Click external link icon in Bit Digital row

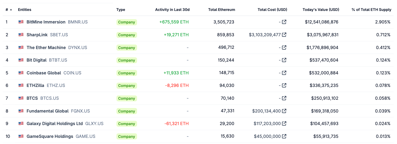pos(284,60)
